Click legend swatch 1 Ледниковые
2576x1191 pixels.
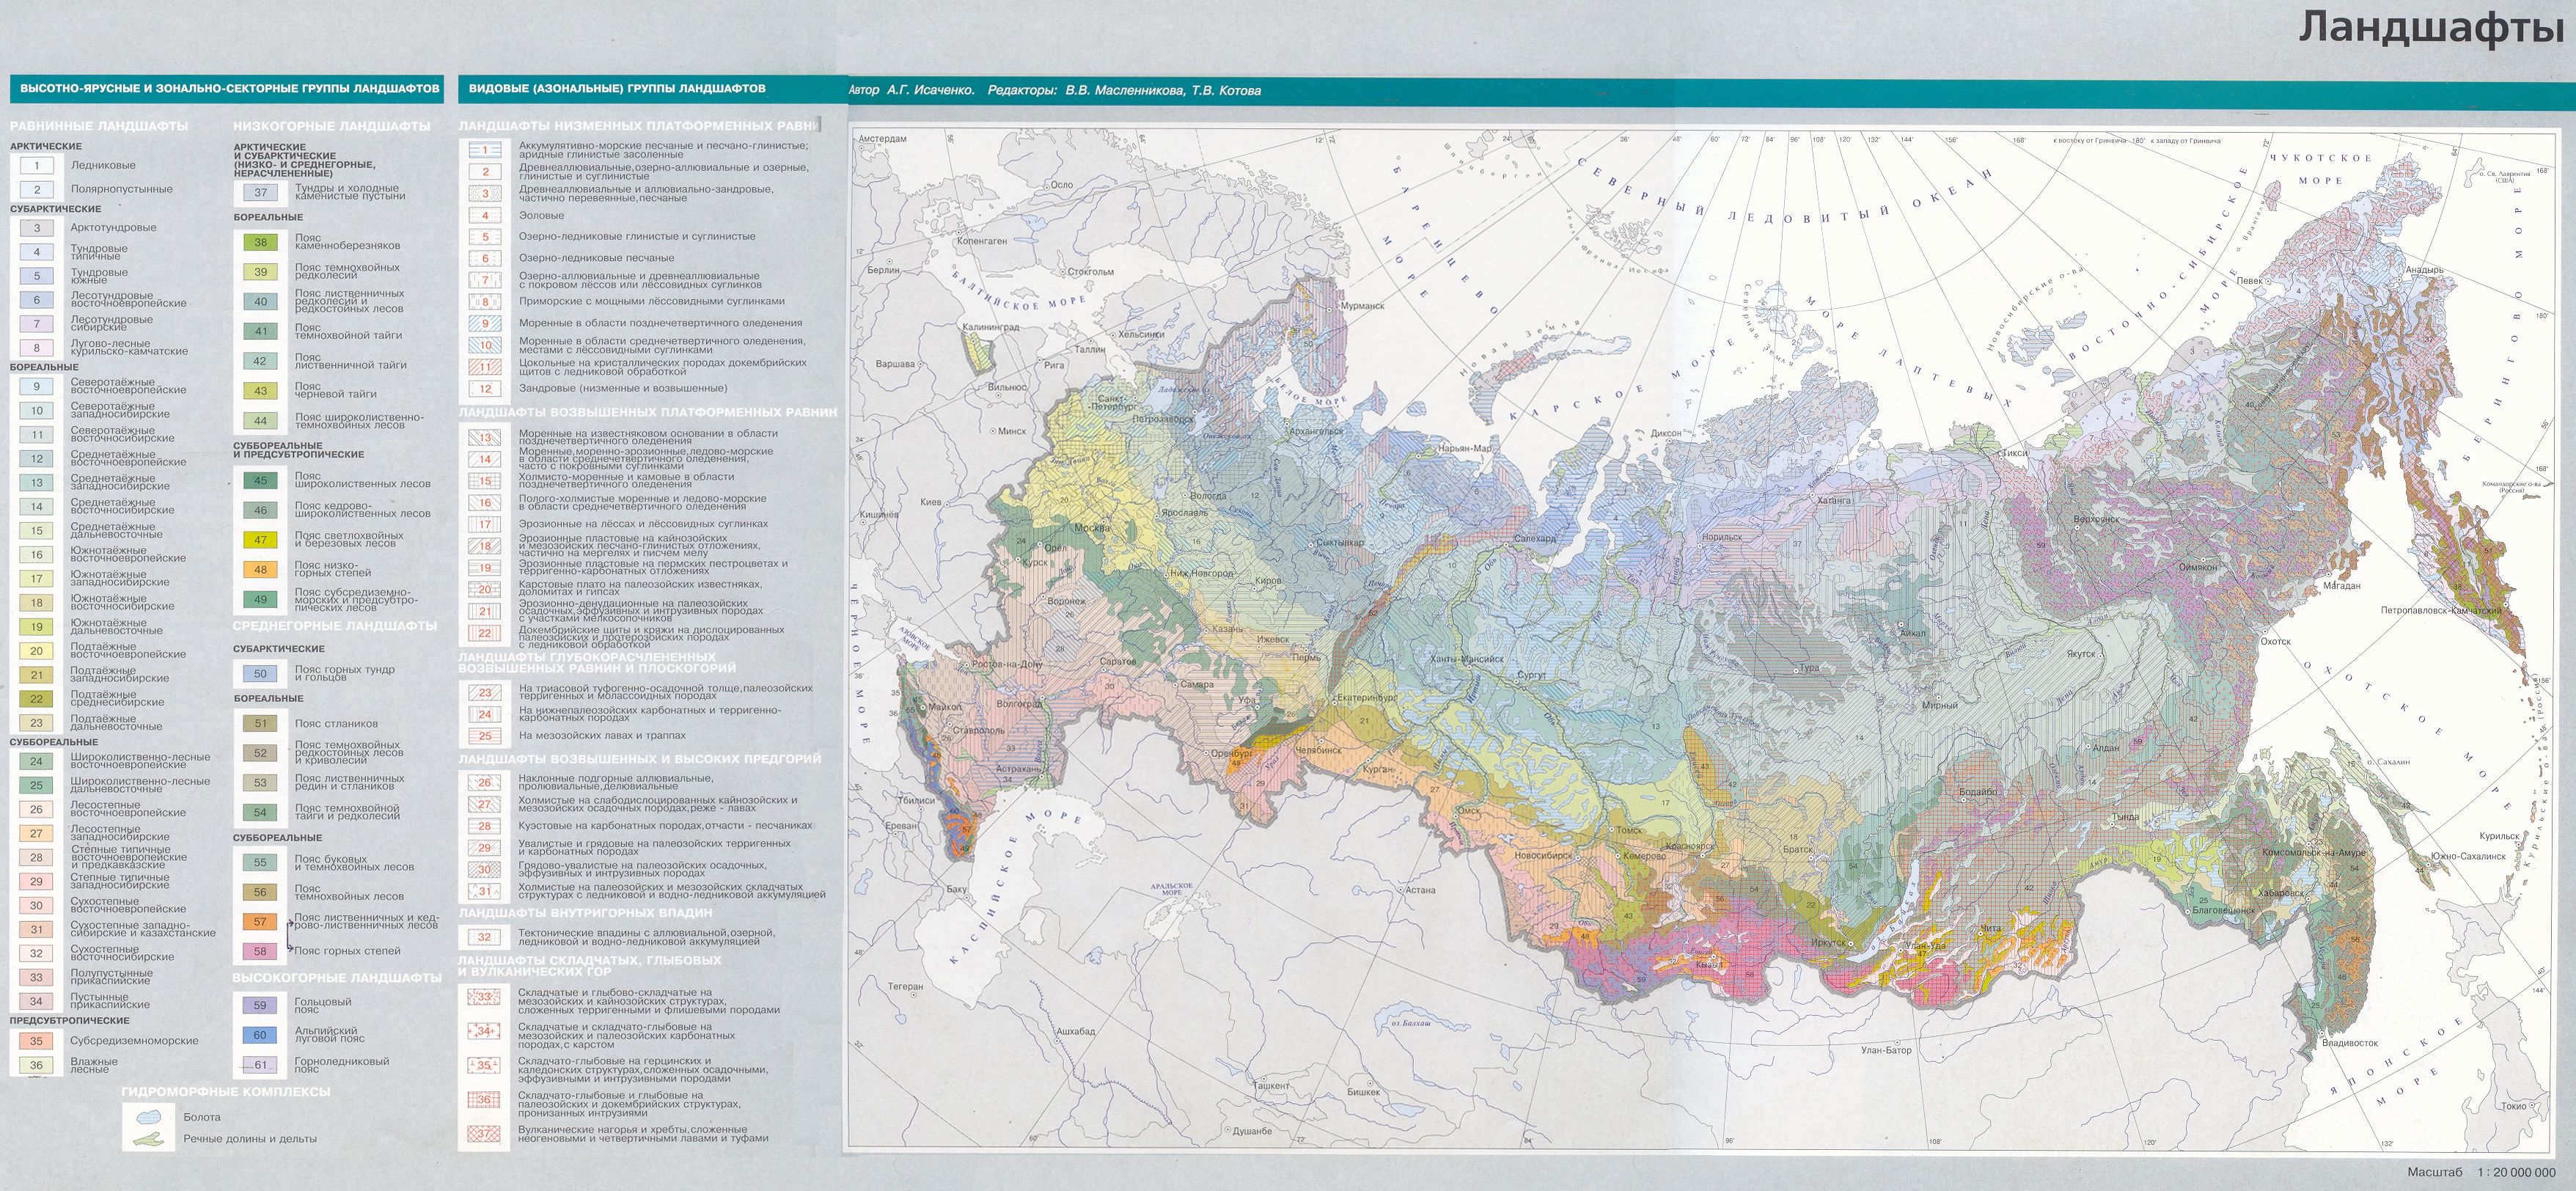(37, 166)
